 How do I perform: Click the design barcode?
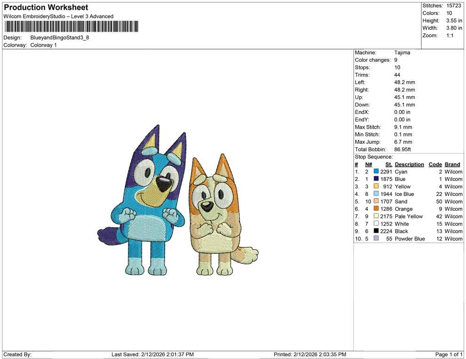[x=71, y=27]
